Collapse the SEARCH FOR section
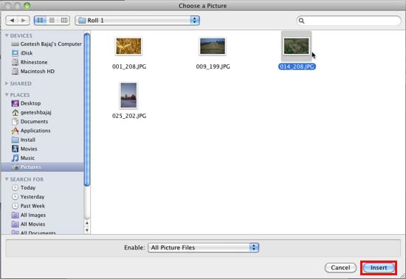Screen dimensions: 406x279 pos(7,179)
